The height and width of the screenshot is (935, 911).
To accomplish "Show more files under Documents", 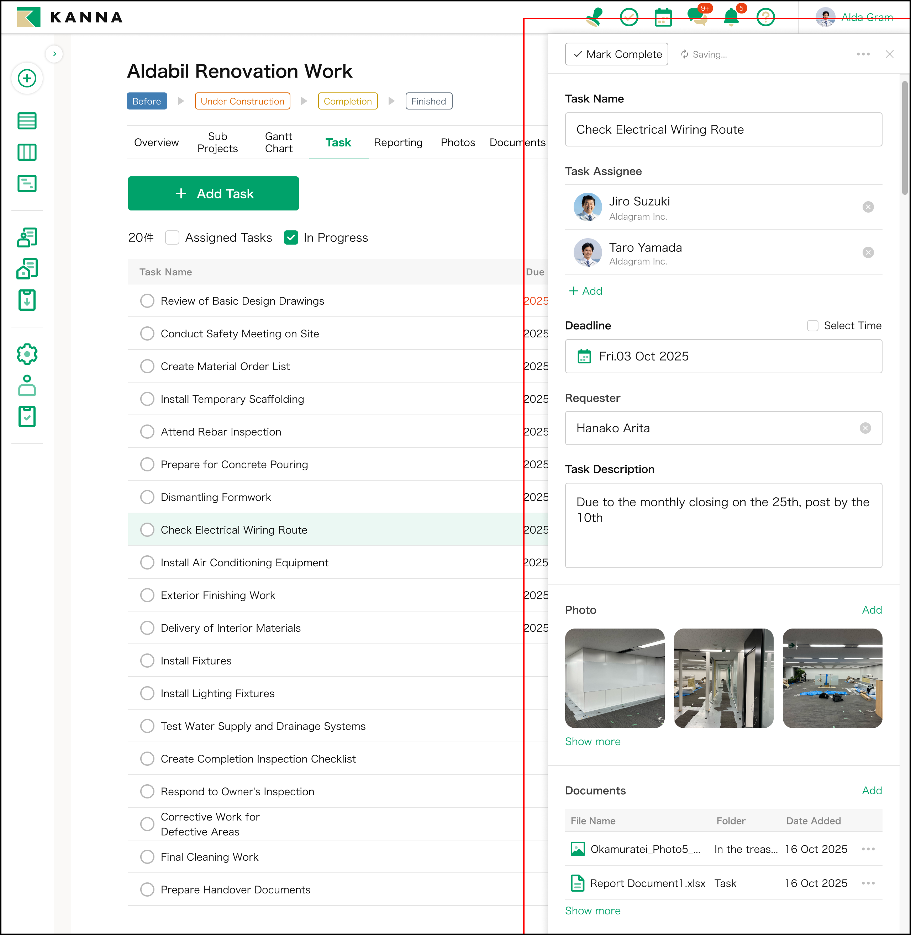I will 593,910.
